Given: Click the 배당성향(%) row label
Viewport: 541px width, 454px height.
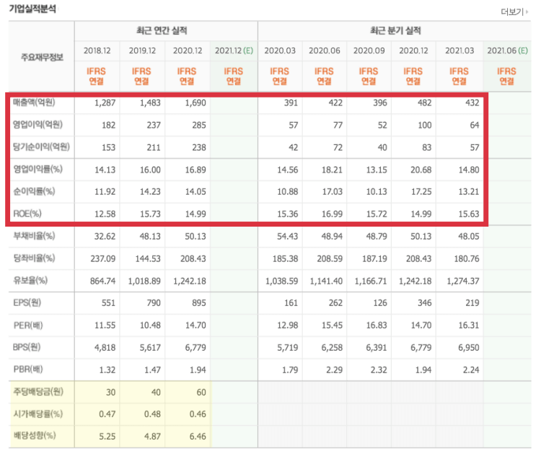Looking at the screenshot, I should 35,435.
